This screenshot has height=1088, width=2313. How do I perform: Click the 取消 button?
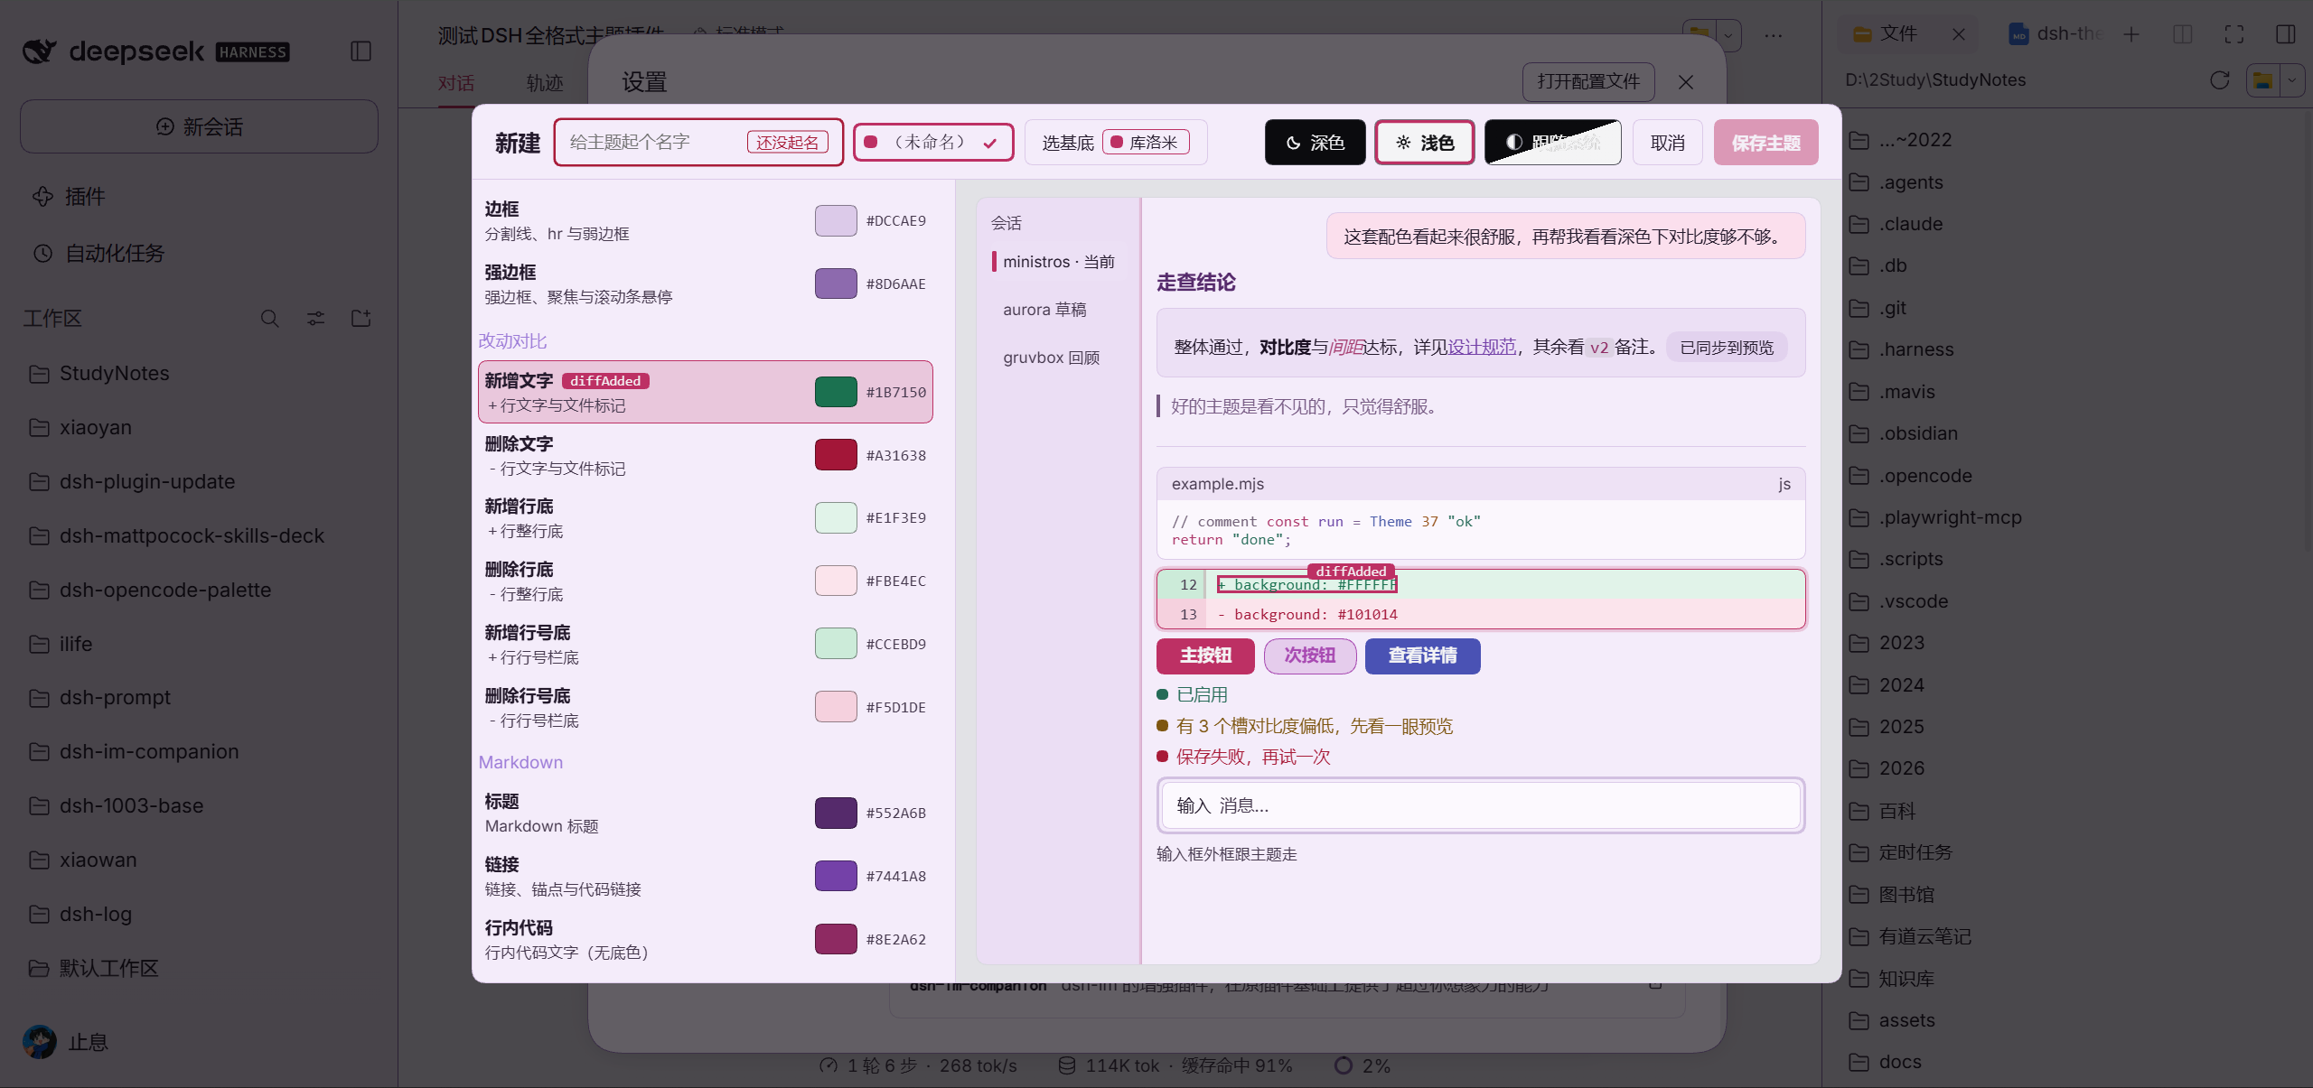pos(1668,143)
